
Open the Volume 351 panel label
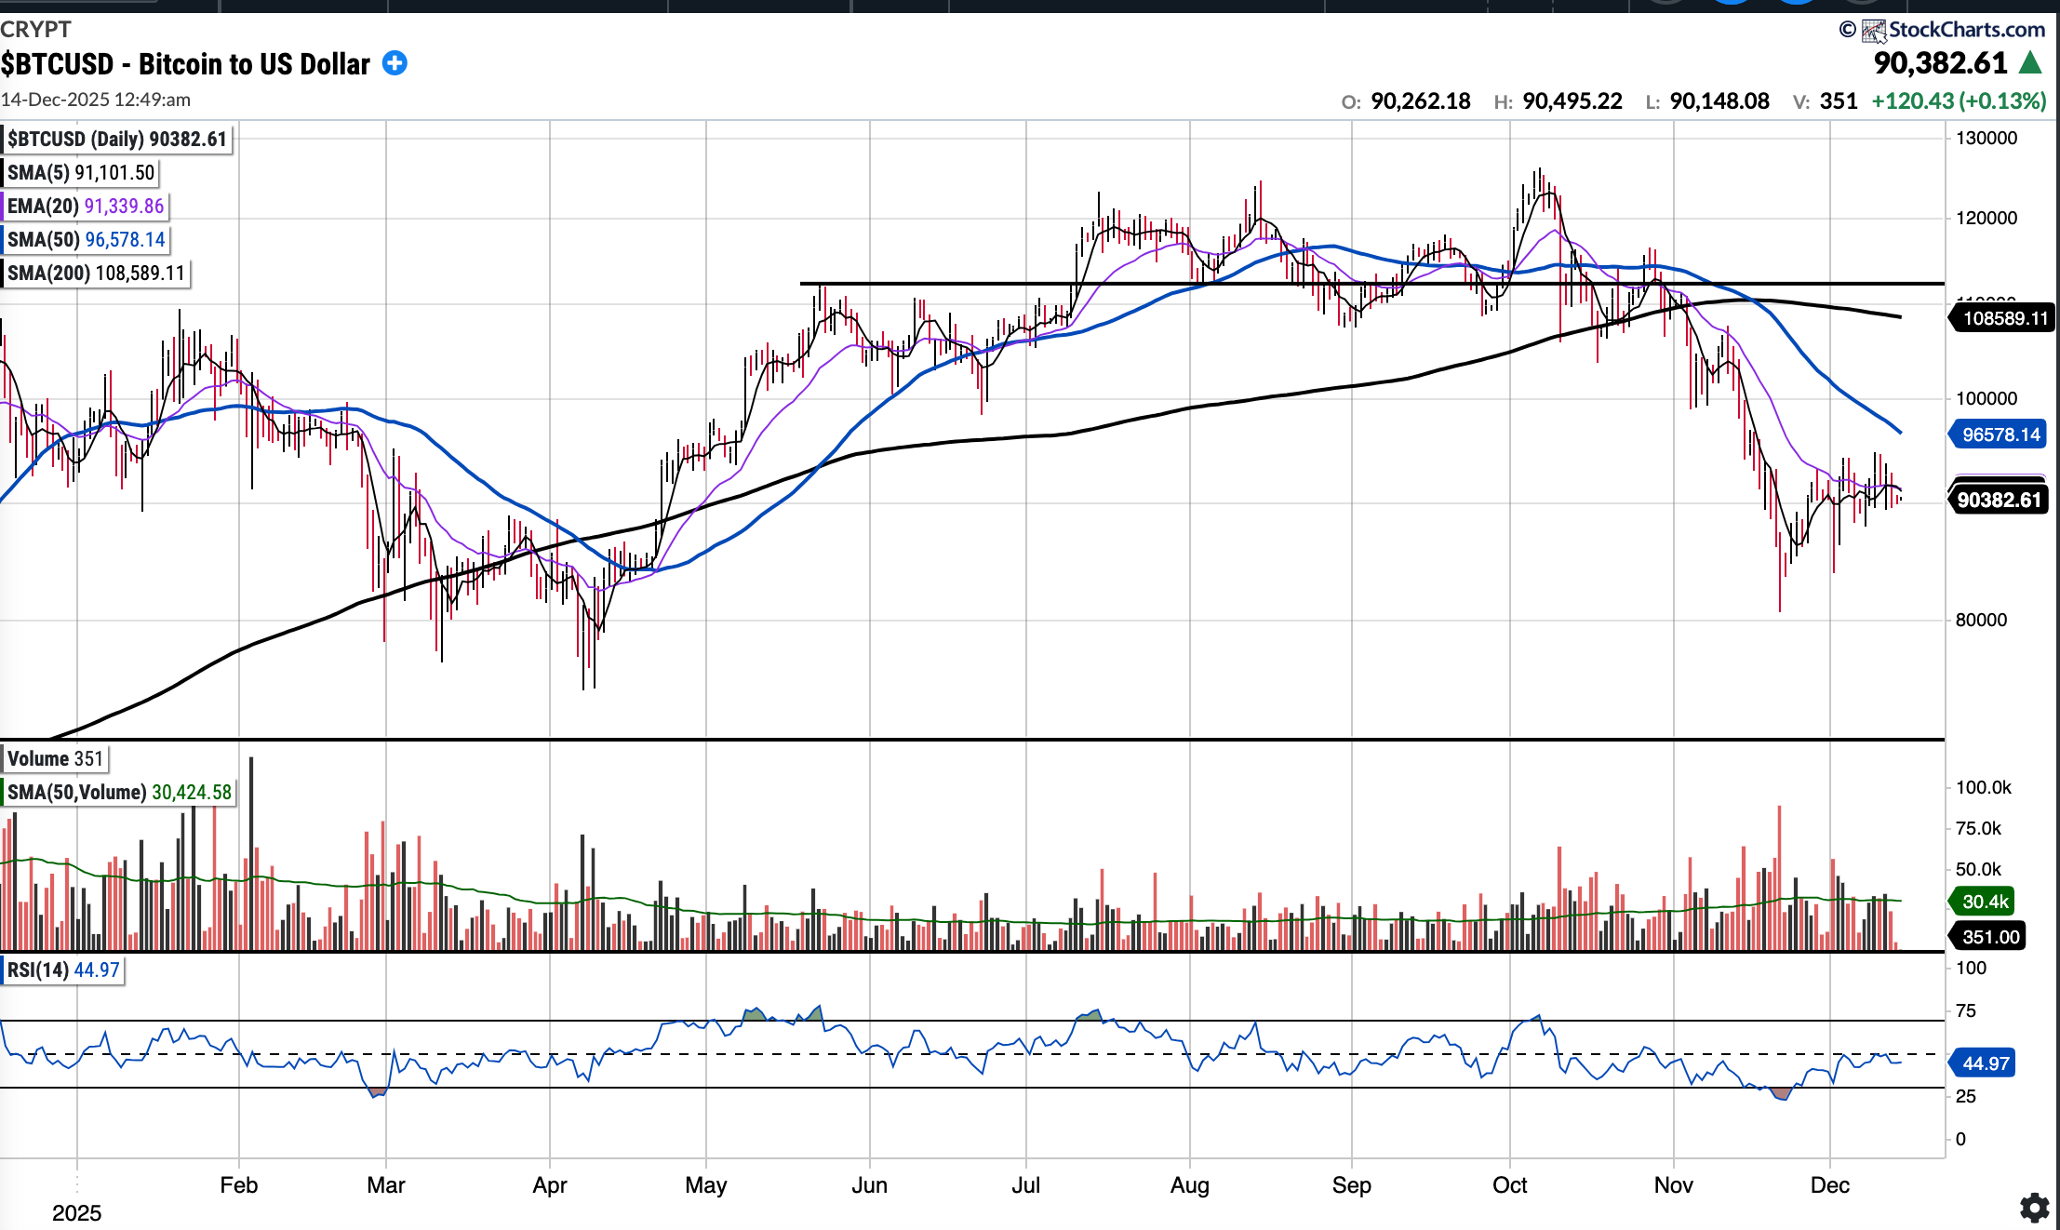(x=55, y=758)
